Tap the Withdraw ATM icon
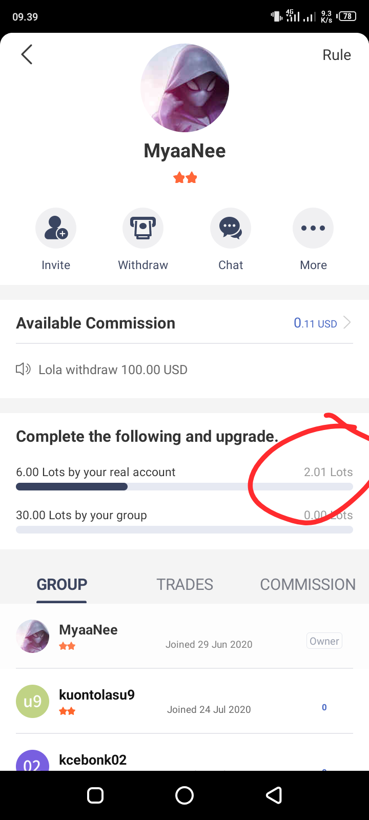Viewport: 369px width, 820px height. tap(143, 228)
